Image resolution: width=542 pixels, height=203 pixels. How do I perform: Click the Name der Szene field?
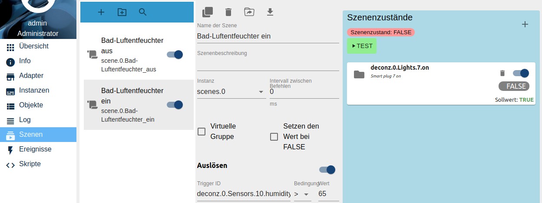click(x=268, y=36)
